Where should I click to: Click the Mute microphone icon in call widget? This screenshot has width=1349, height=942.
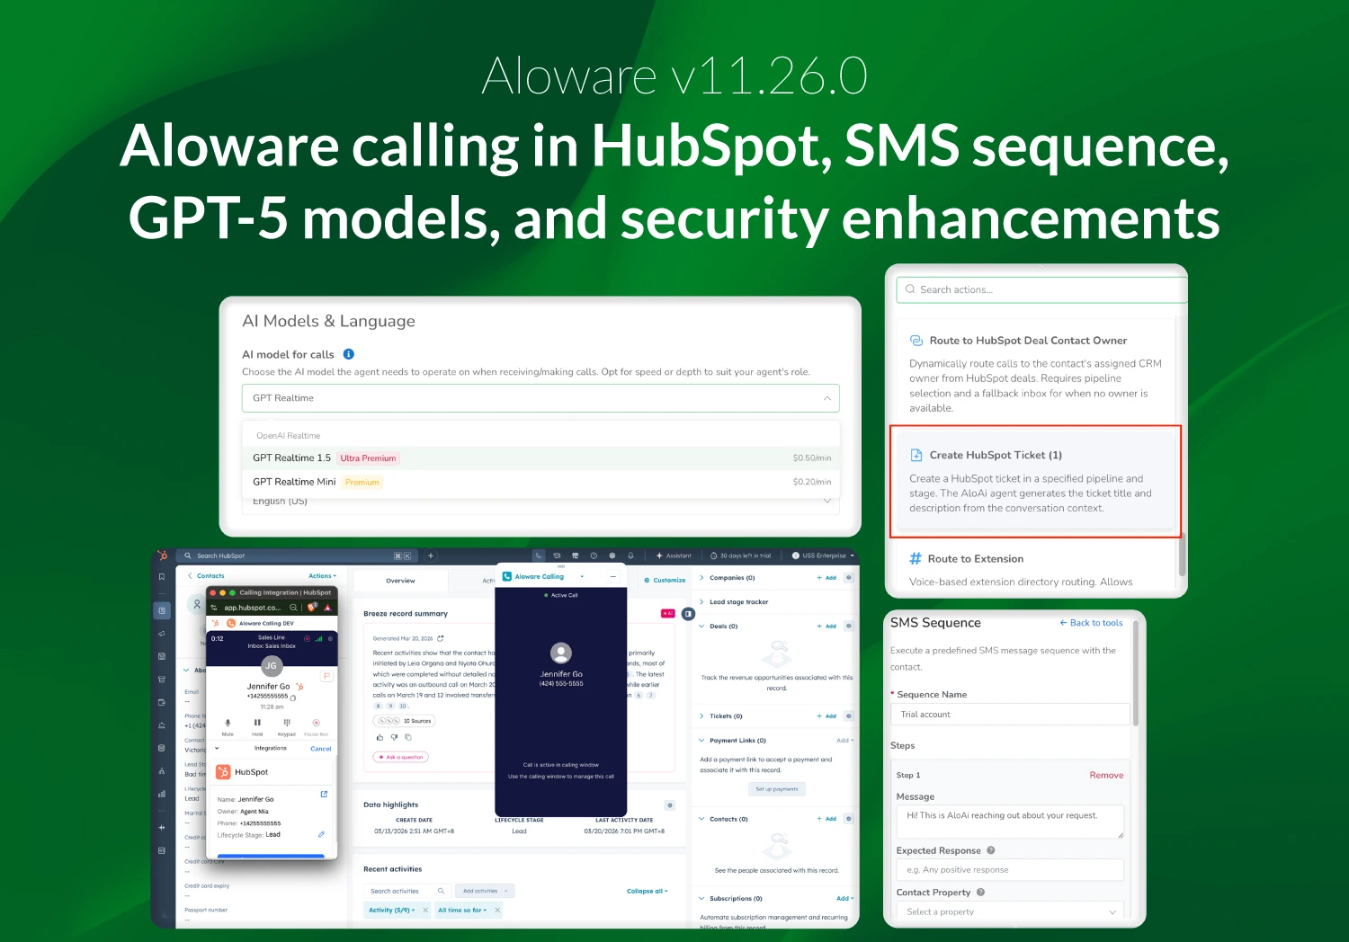pos(228,723)
